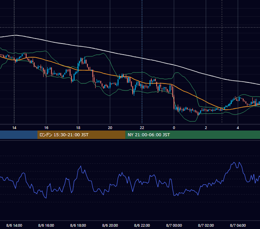Image resolution: width=260 pixels, height=229 pixels.
Task: Click the 18 hour label on price chart axis
Action: point(78,128)
